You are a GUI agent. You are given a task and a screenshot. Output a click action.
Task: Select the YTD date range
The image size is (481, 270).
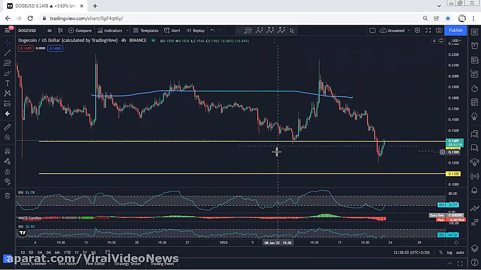(67, 252)
